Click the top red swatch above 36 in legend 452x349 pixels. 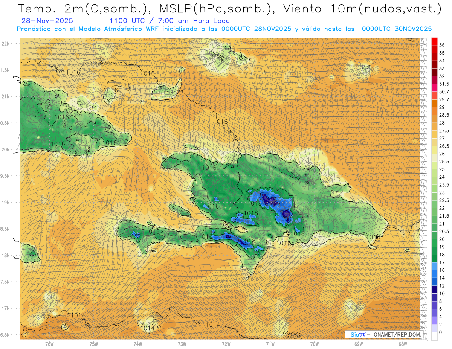click(434, 41)
